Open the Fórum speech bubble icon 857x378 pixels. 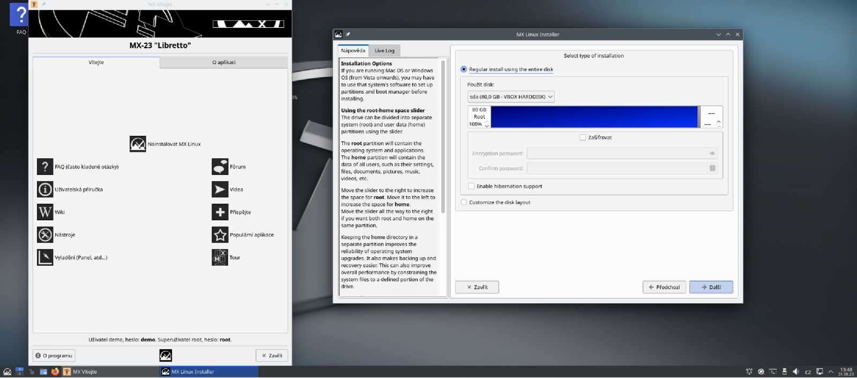tap(220, 167)
